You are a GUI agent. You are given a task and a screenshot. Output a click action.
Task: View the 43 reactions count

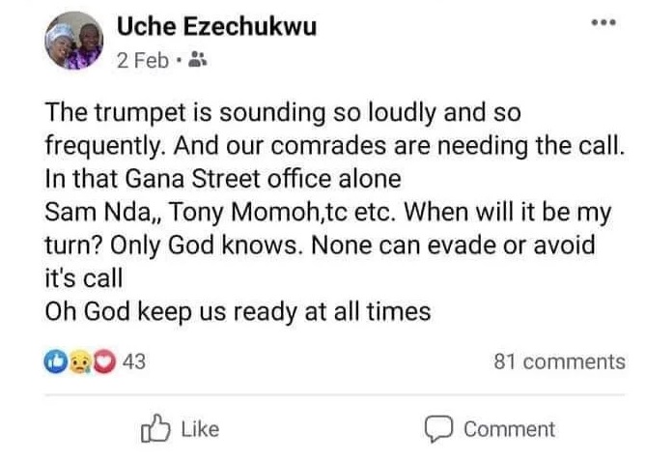click(x=135, y=362)
